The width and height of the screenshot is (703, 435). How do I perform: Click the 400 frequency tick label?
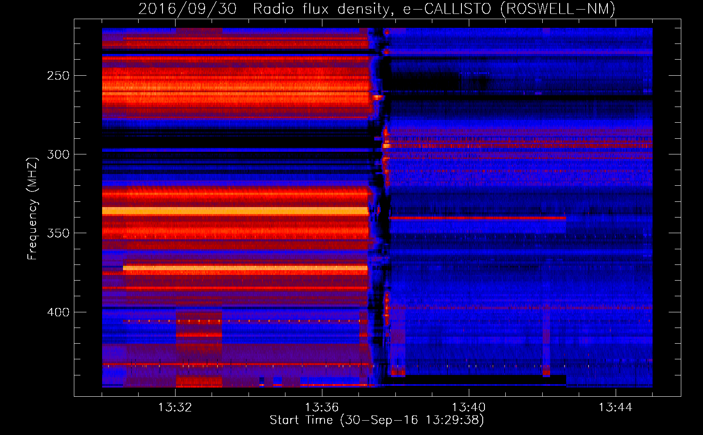click(58, 312)
